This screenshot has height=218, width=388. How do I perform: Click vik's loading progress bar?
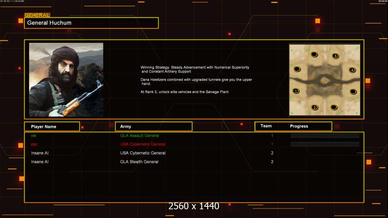tap(325, 135)
